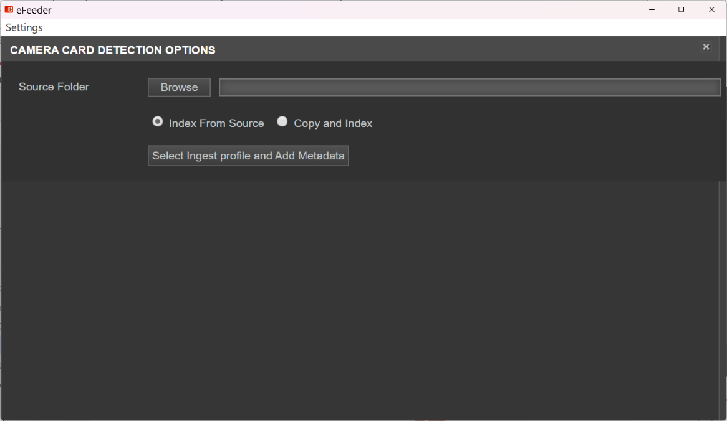Click the "Index From Source" label text
Viewport: 727px width, 421px height.
tap(216, 123)
